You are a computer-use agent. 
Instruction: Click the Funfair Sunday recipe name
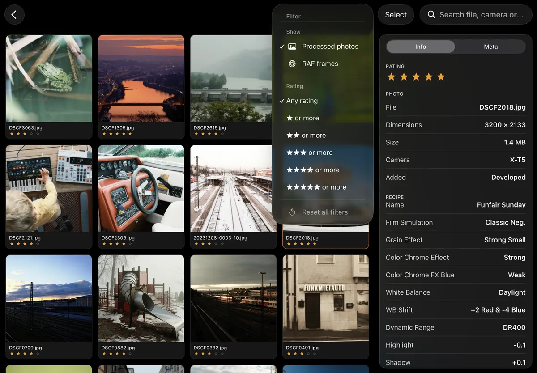501,205
